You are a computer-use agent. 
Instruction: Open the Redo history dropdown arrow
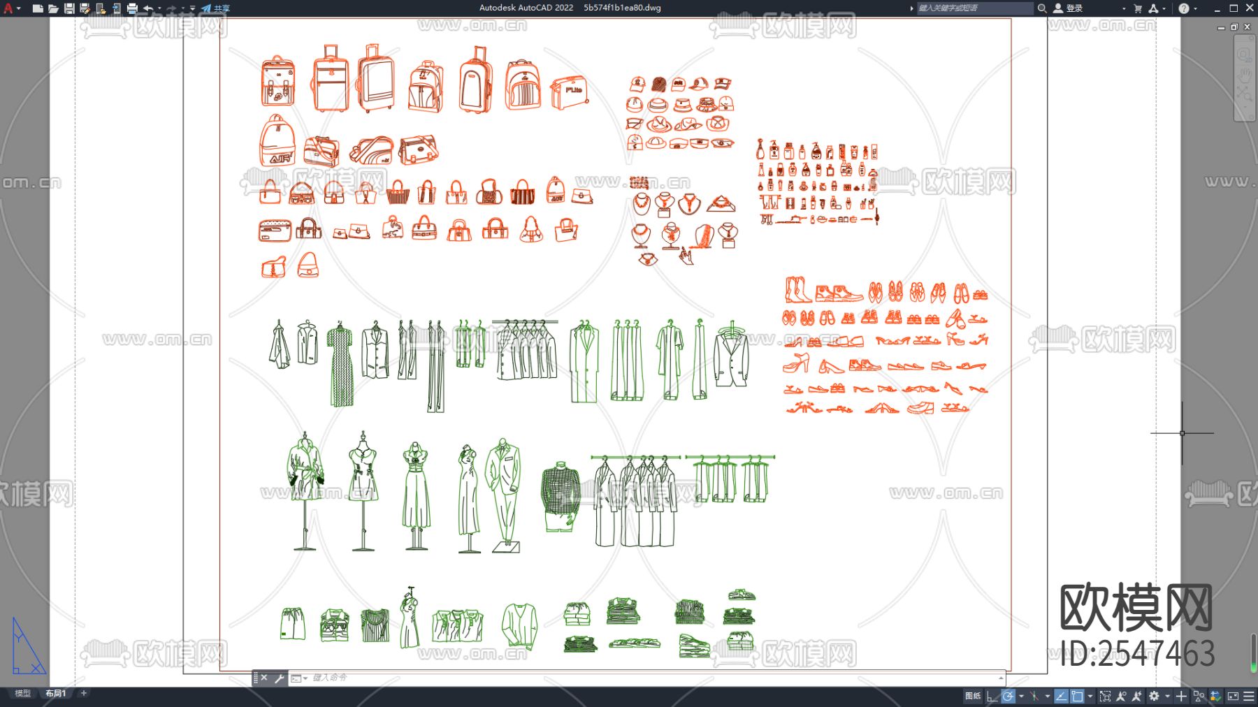[x=182, y=8]
